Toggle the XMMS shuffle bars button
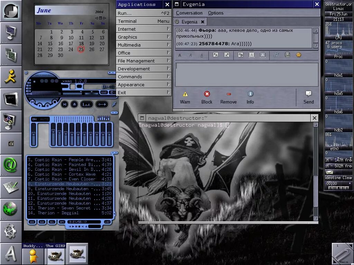Viewport: 354px width, 265px height. [87, 104]
